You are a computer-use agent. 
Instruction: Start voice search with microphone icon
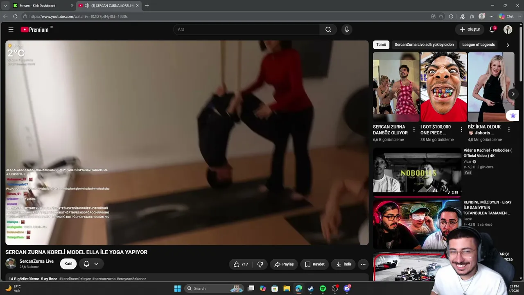click(347, 29)
